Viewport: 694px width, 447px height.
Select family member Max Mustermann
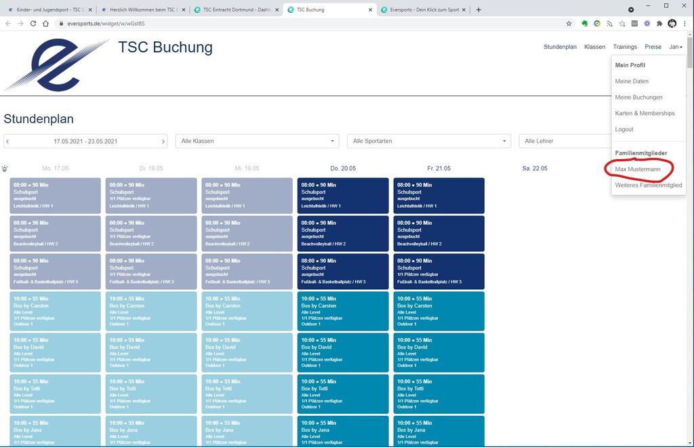click(637, 169)
